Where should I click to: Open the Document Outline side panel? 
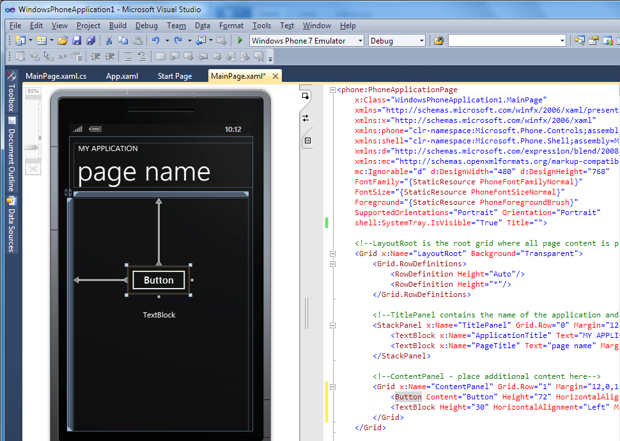(12, 155)
